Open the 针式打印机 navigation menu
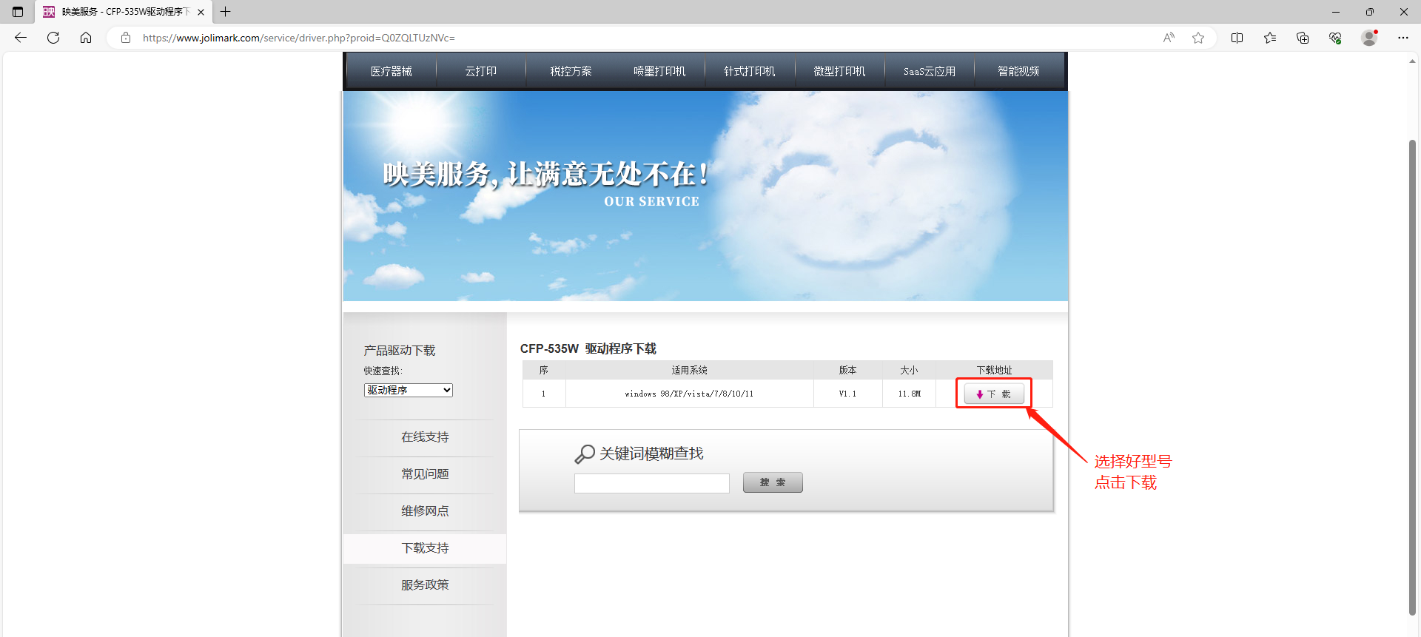 pyautogui.click(x=749, y=71)
